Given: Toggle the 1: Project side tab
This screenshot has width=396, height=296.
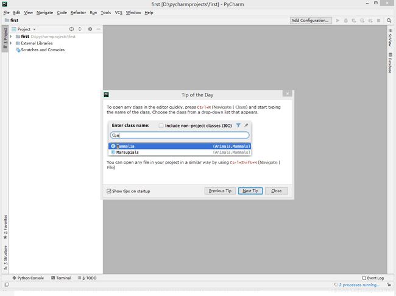Looking at the screenshot, I should pyautogui.click(x=5, y=38).
